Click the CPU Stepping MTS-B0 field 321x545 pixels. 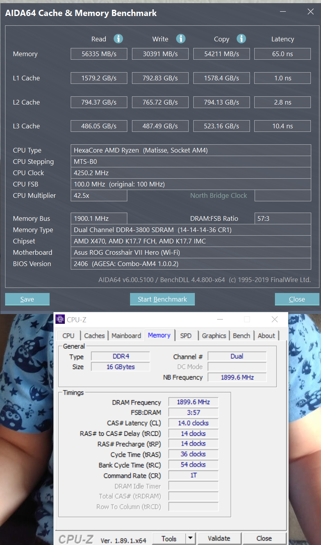(191, 162)
